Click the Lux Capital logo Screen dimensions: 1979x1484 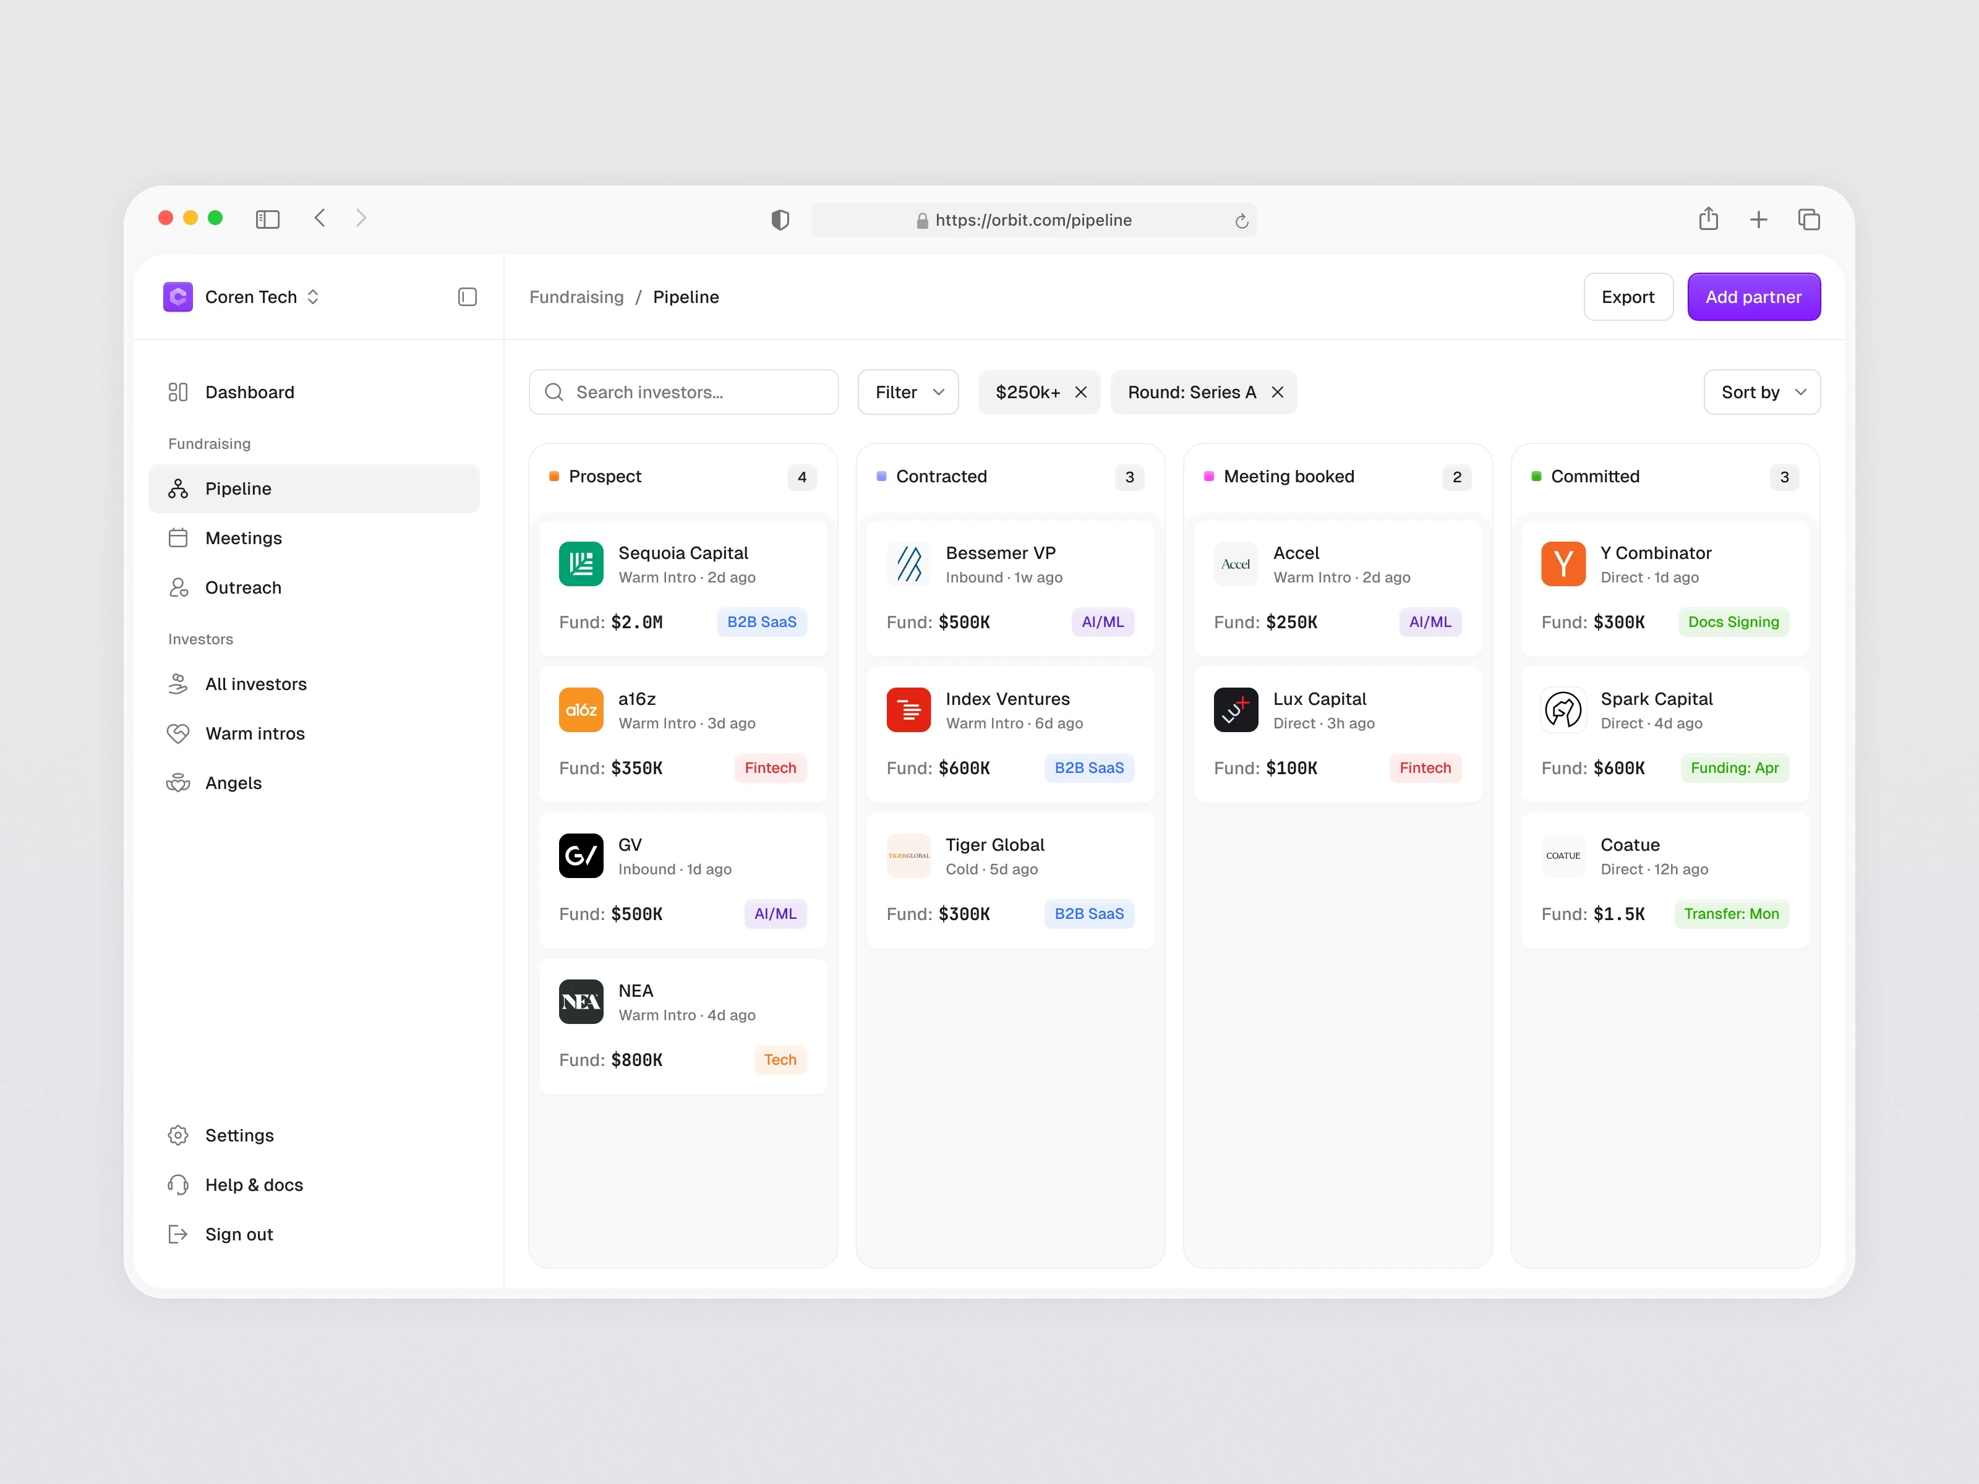(x=1236, y=710)
